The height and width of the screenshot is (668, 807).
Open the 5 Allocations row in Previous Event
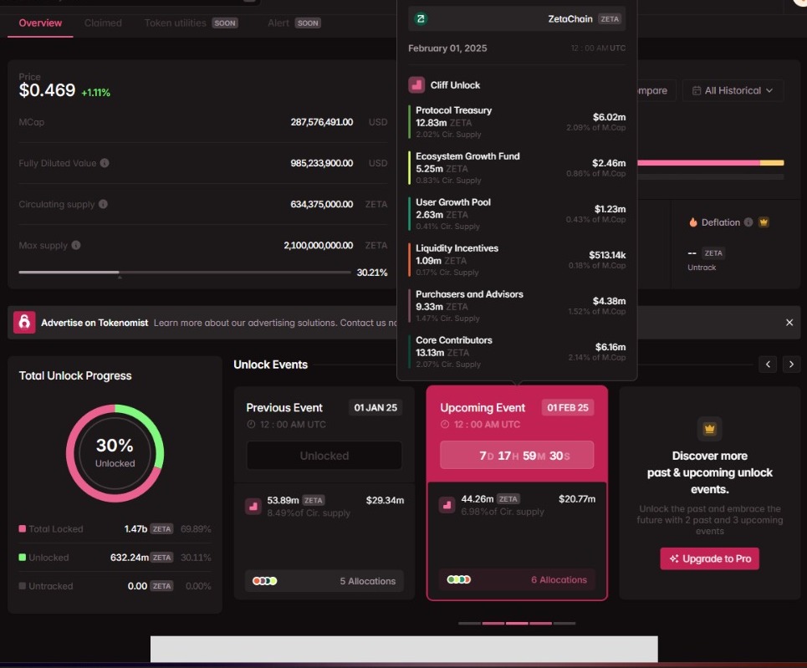click(324, 581)
